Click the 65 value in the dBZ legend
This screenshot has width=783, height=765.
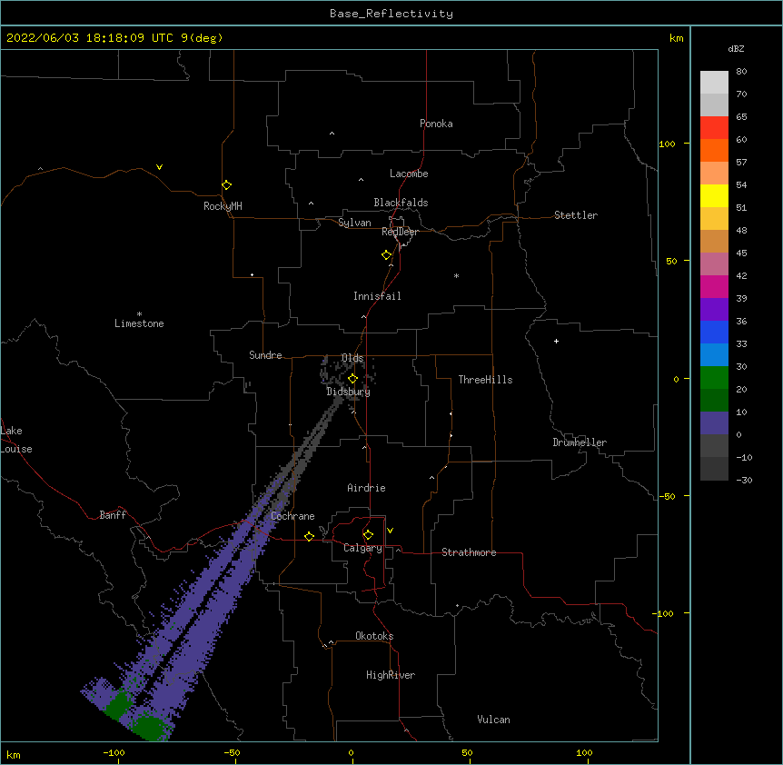[x=741, y=117]
